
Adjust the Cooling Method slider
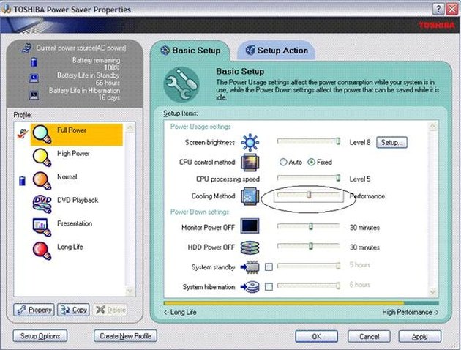pyautogui.click(x=309, y=195)
